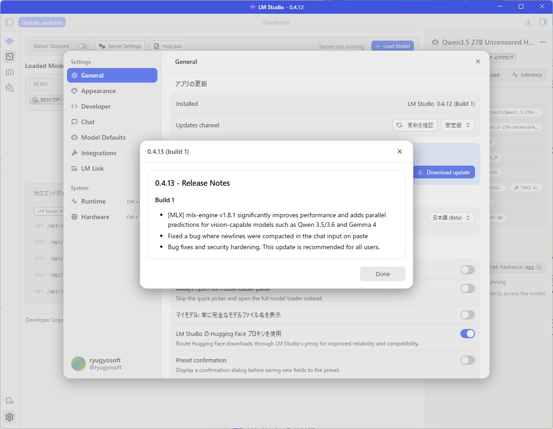Open the 安定版 updates channel dropdown
The image size is (553, 429).
458,125
